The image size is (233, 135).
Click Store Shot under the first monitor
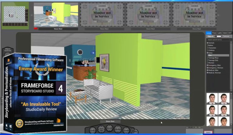click(58, 29)
